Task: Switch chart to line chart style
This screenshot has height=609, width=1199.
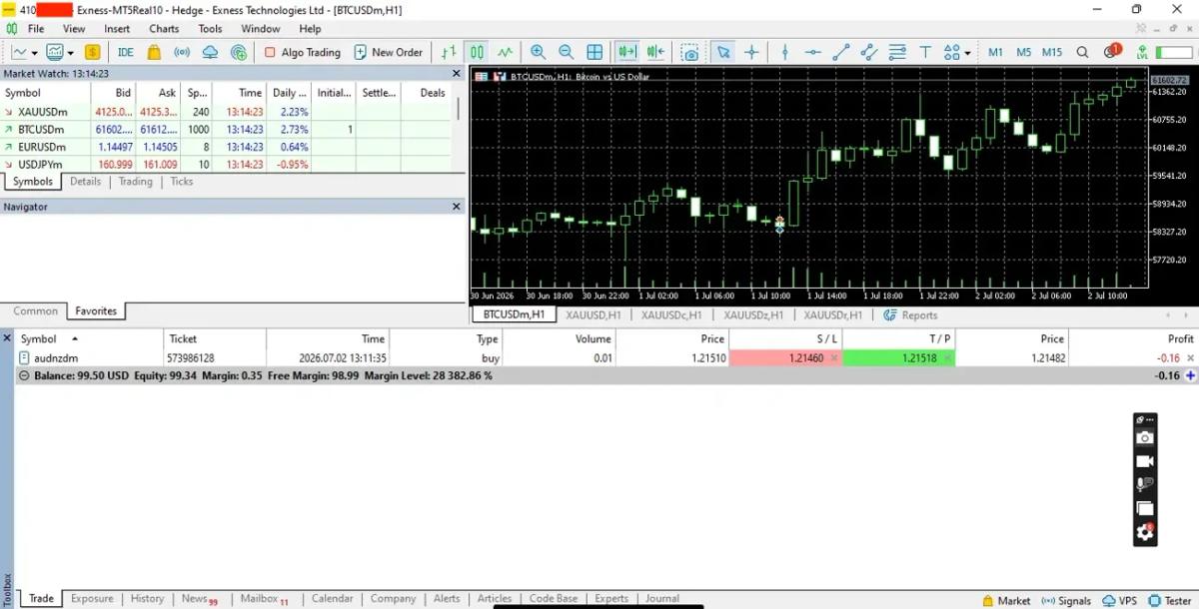Action: (x=506, y=52)
